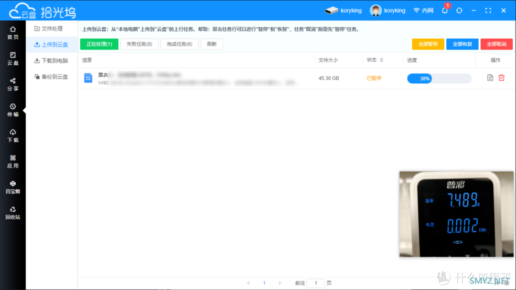This screenshot has width=516, height=290.
Task: Click the refresh sync circle icon
Action: pos(459,10)
